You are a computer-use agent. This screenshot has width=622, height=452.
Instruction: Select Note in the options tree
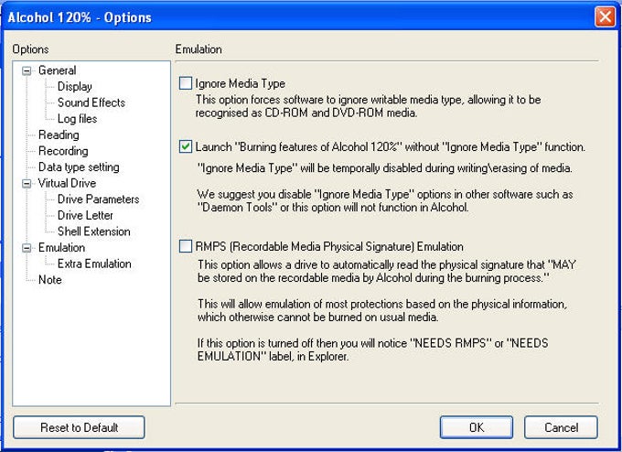pos(50,280)
